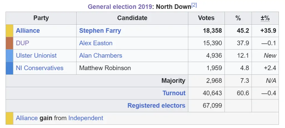
Task: Click the light blue Ulster Unionist swatch
Action: tap(9, 56)
